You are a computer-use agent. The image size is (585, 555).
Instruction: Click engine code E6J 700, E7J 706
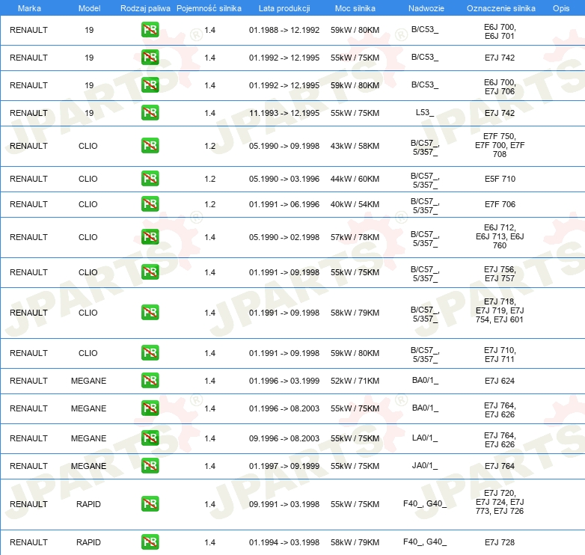pyautogui.click(x=500, y=87)
